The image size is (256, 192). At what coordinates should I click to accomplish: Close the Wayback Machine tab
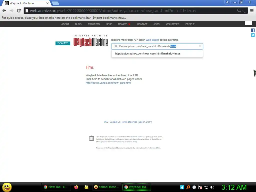(x=47, y=3)
